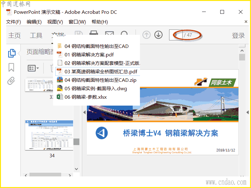Open the 视图(V) menu
This screenshot has height=188, width=251.
[55, 22]
